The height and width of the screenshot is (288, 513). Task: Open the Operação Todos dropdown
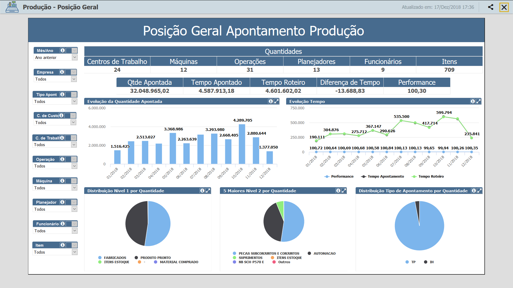pos(74,166)
